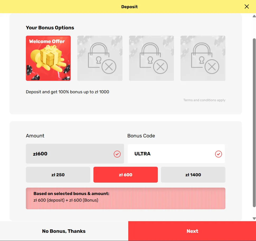256x241 pixels.
Task: Click the middle locked bonus tile
Action: click(x=151, y=58)
